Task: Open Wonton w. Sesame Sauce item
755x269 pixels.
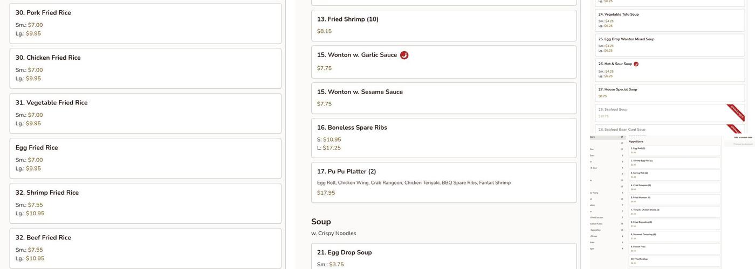Action: click(x=443, y=98)
